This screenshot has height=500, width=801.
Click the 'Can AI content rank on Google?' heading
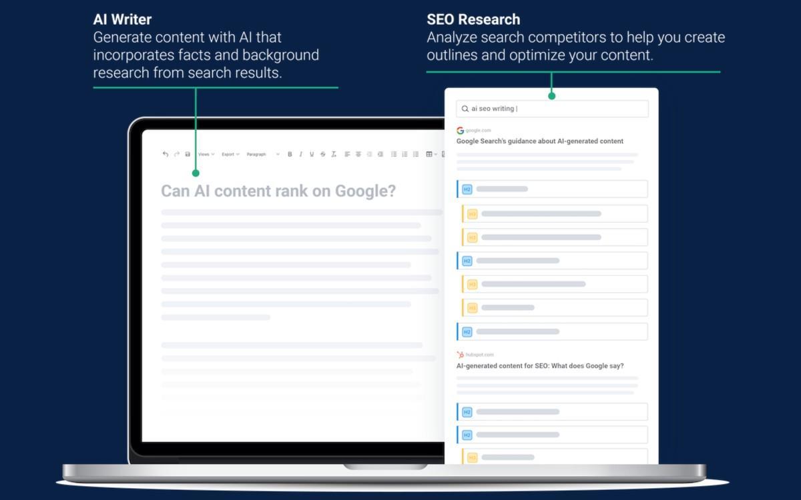tap(278, 191)
